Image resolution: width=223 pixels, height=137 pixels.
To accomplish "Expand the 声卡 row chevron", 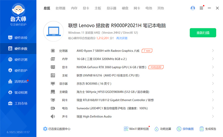I will coord(213,116).
